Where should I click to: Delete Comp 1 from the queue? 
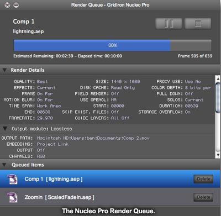coord(203,179)
